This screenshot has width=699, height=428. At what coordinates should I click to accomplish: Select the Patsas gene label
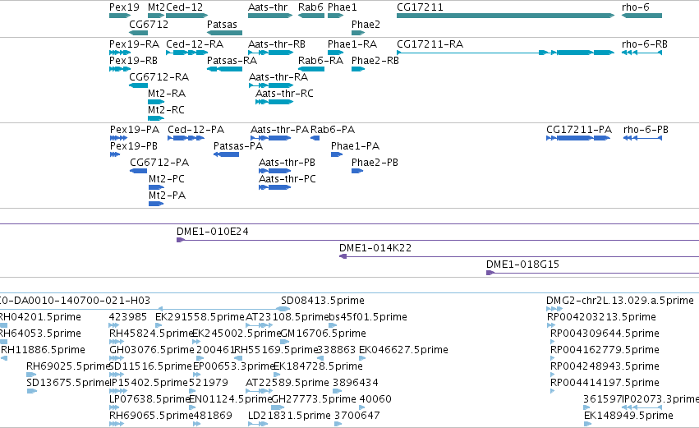tap(222, 25)
